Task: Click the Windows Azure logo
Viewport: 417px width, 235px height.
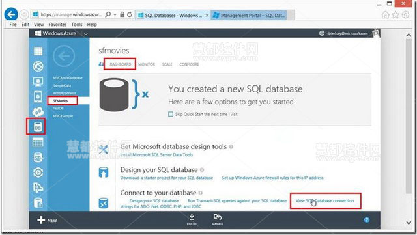Action: 55,33
